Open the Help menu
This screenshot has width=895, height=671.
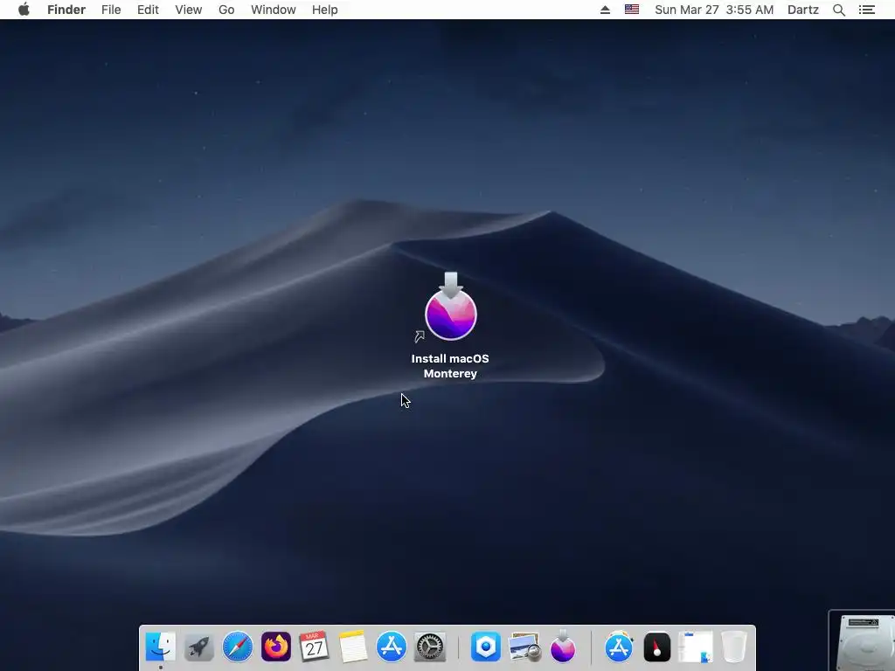click(325, 10)
